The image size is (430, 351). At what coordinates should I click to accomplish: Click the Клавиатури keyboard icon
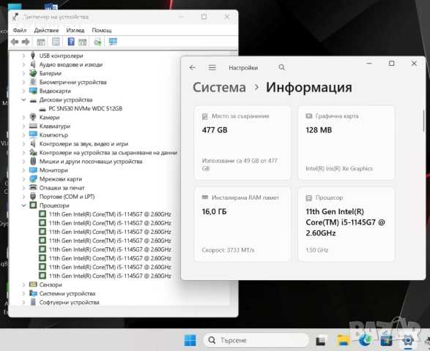point(33,126)
